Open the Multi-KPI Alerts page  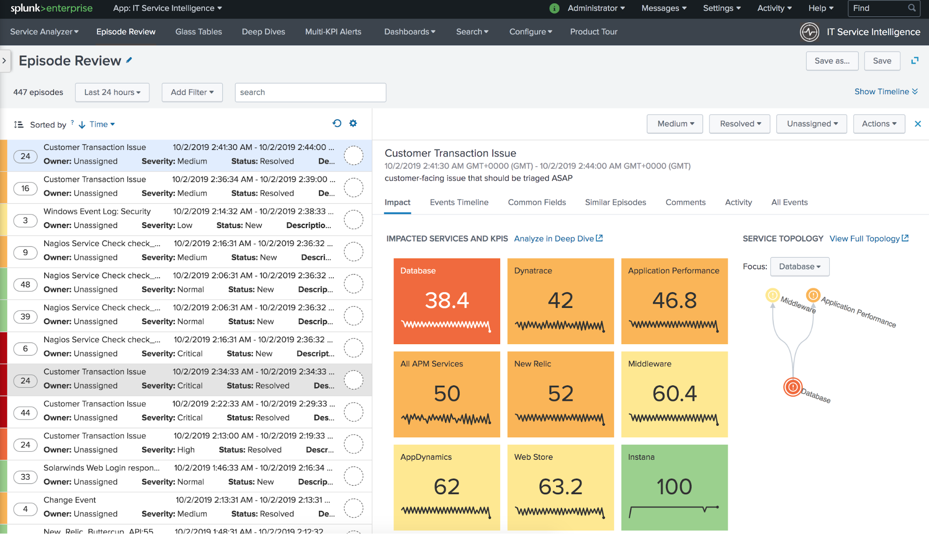[333, 32]
